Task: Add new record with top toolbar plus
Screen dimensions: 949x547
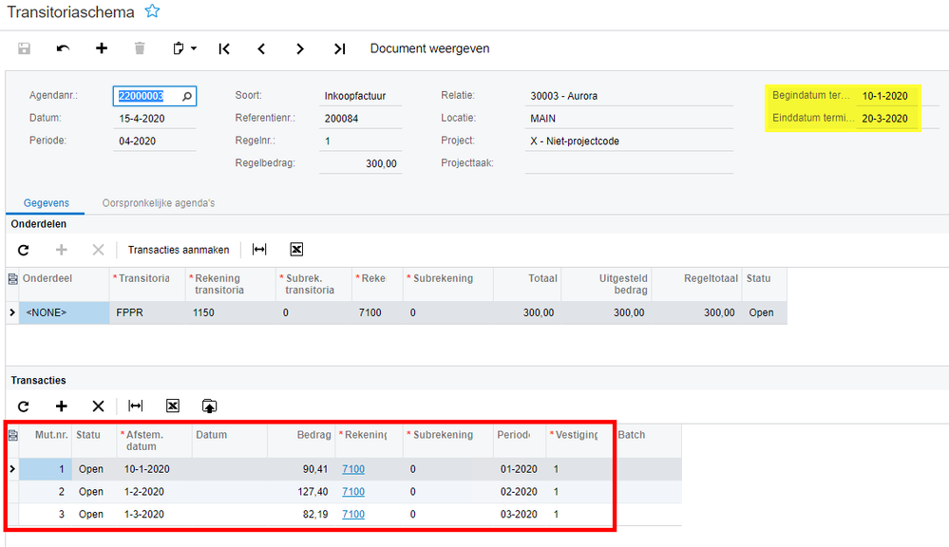Action: coord(102,48)
